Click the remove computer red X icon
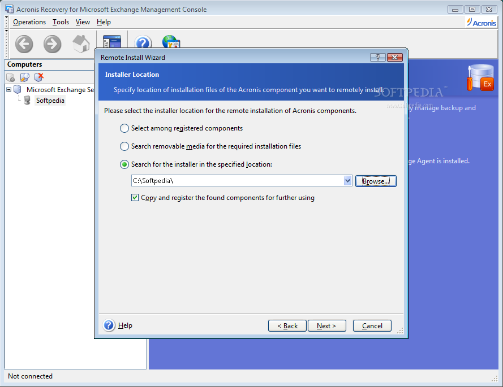The image size is (503, 387). (x=39, y=77)
